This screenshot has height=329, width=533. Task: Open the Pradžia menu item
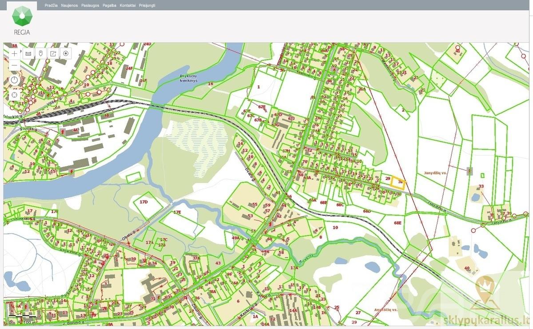pos(51,5)
